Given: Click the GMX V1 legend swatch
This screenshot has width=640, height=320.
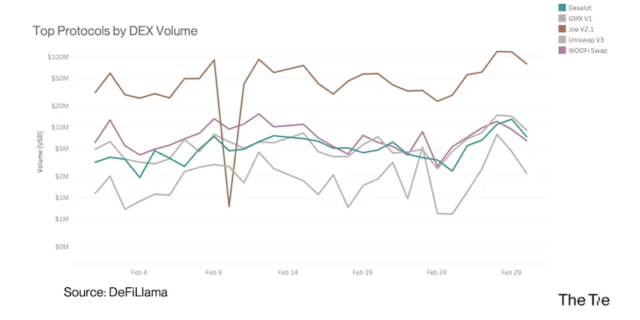Looking at the screenshot, I should coord(562,18).
